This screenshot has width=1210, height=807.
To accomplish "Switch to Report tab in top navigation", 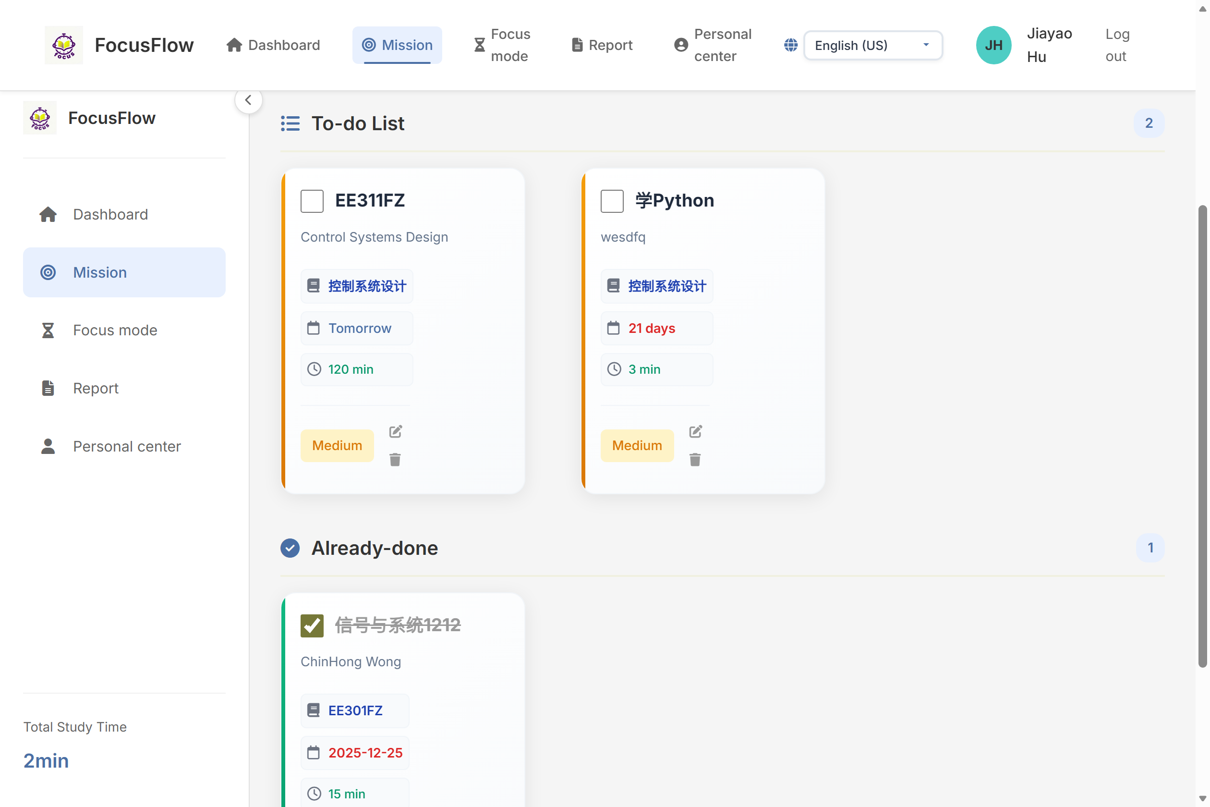I will (602, 45).
